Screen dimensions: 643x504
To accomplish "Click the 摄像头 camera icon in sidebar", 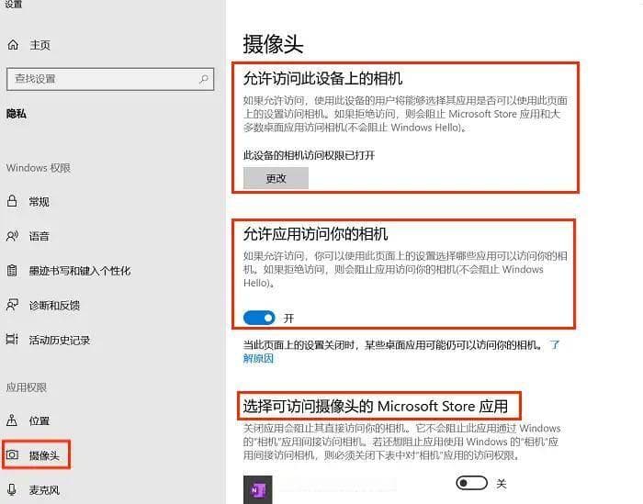I will click(x=12, y=454).
